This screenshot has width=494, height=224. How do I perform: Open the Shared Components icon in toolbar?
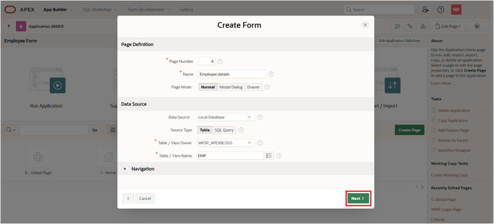pos(423,27)
